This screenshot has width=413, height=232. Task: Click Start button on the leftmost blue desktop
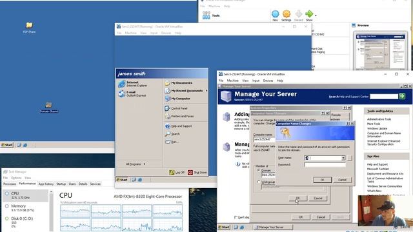click(x=7, y=145)
